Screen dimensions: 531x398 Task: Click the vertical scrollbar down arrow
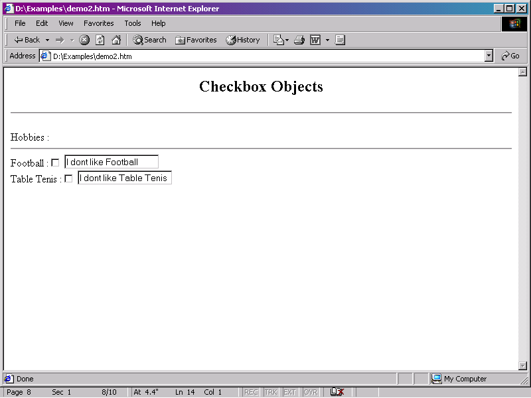522,365
